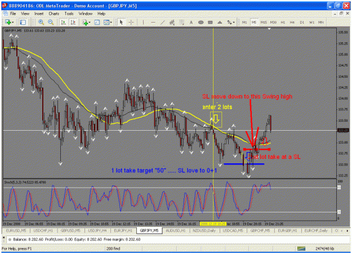The width and height of the screenshot is (352, 253).
Task: Open the Charts menu
Action: click(54, 14)
